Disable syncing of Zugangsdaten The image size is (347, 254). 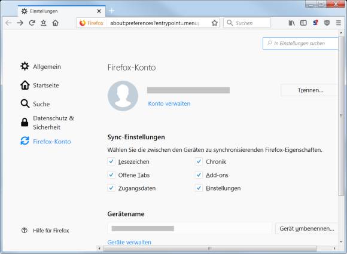pos(111,188)
